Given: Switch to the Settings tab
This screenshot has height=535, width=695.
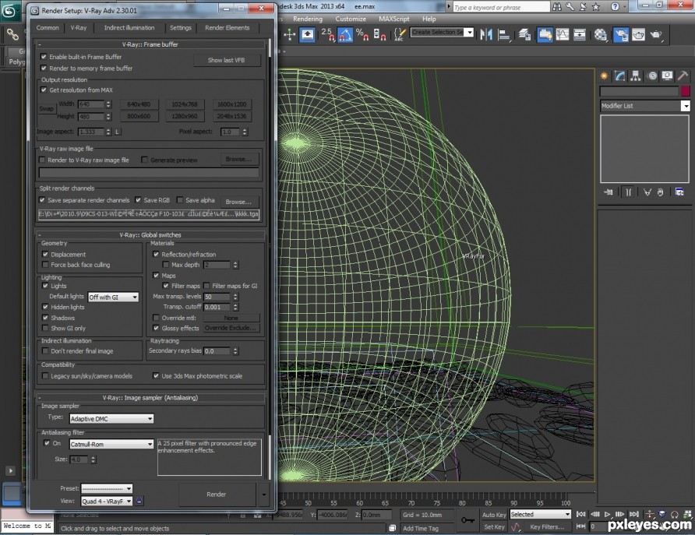Looking at the screenshot, I should [x=181, y=27].
